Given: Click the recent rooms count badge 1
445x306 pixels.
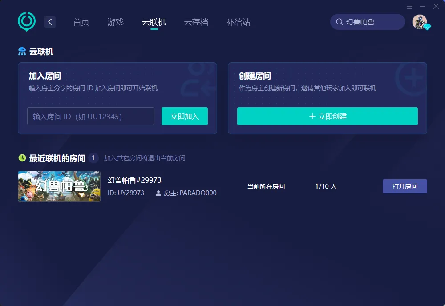Looking at the screenshot, I should [x=93, y=158].
